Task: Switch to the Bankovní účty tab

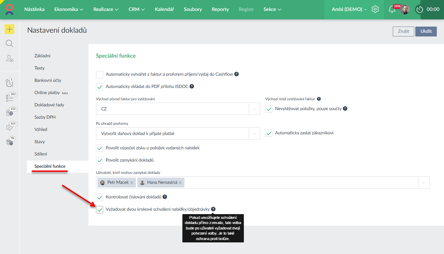Action: point(48,80)
